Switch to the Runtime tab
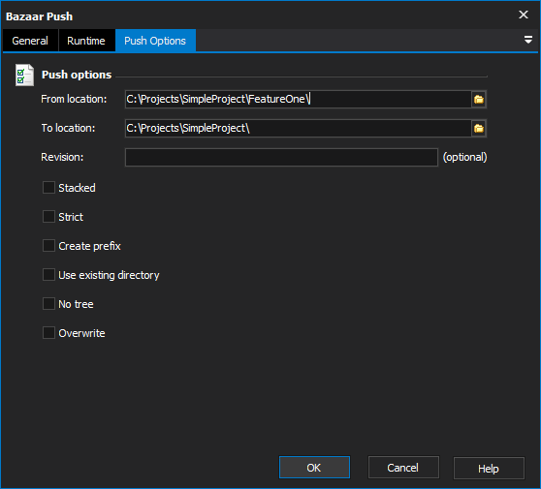 (x=86, y=41)
